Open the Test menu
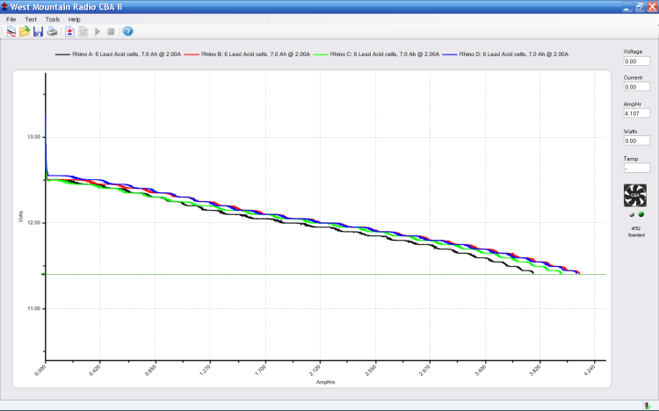The width and height of the screenshot is (659, 411). click(31, 18)
